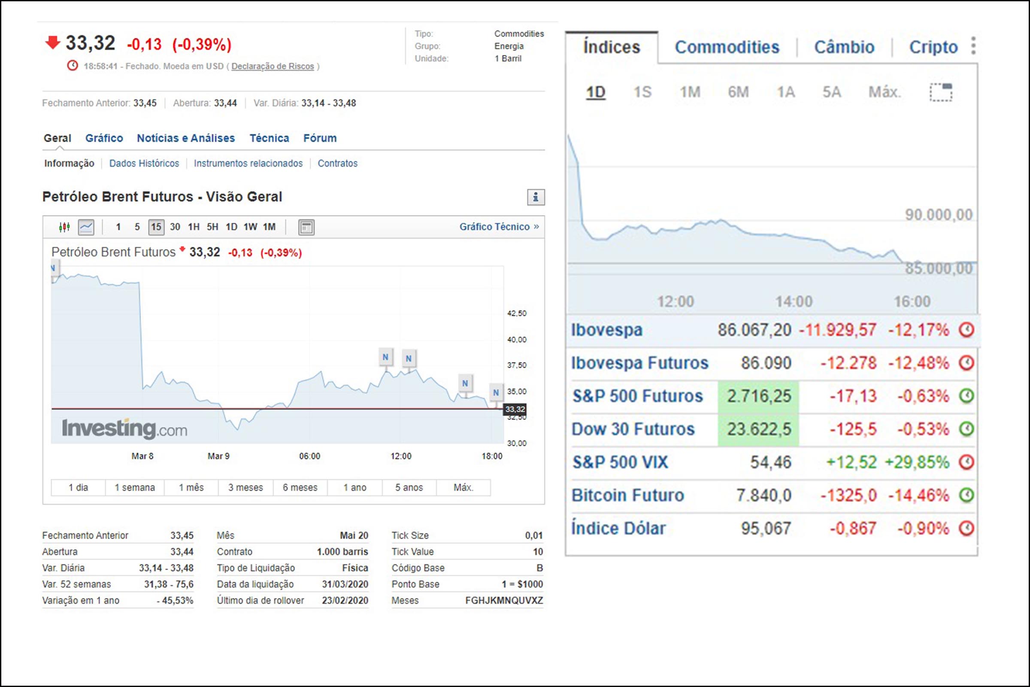Screen dimensions: 1030x687
Task: Choose the 1S range in indices widget
Action: point(642,92)
